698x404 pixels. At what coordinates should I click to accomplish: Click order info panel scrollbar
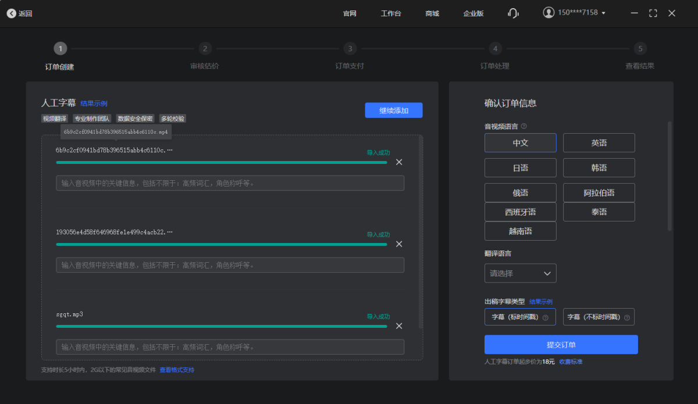click(669, 176)
